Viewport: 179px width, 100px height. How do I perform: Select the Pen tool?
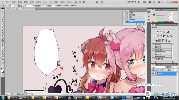click(x=3, y=48)
